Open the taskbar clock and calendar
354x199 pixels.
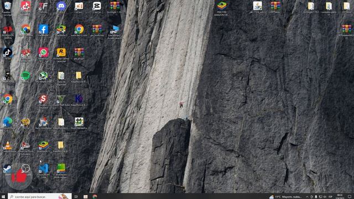coord(340,197)
